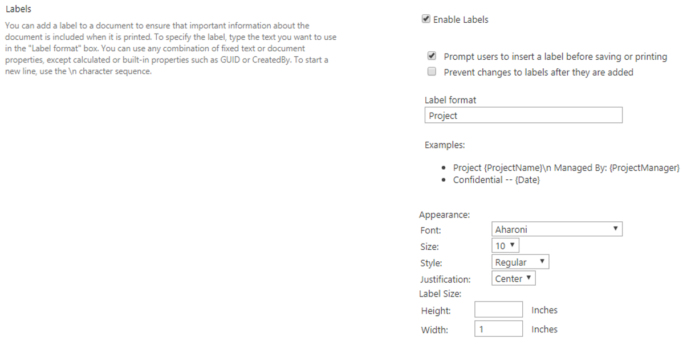The height and width of the screenshot is (346, 683).
Task: Expand the Size dropdown showing 10
Action: [505, 246]
